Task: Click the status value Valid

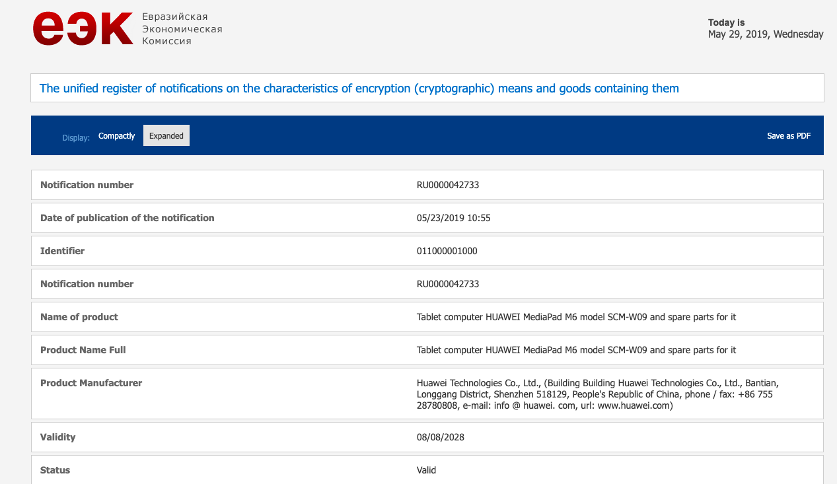Action: click(x=427, y=470)
